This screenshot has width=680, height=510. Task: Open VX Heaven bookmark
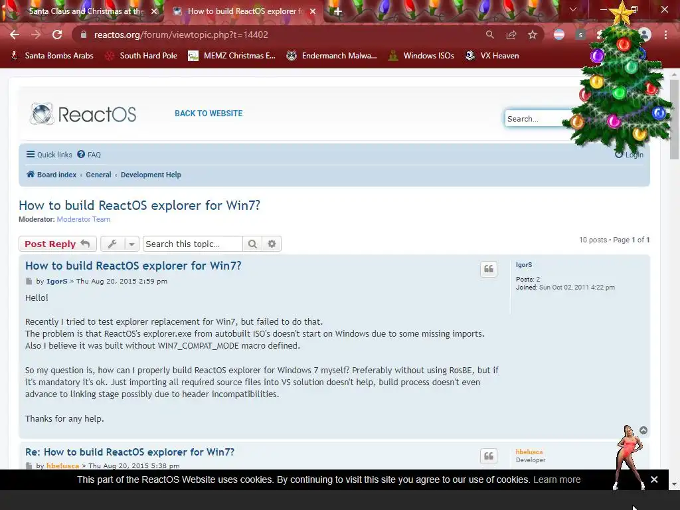point(492,56)
